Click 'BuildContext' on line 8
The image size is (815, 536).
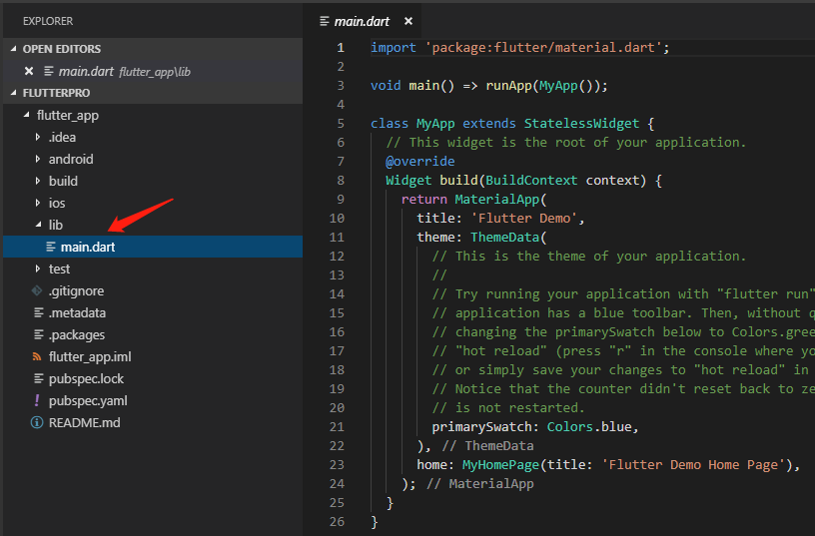[531, 181]
